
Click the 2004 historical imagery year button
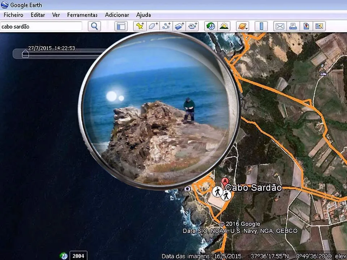point(78,256)
